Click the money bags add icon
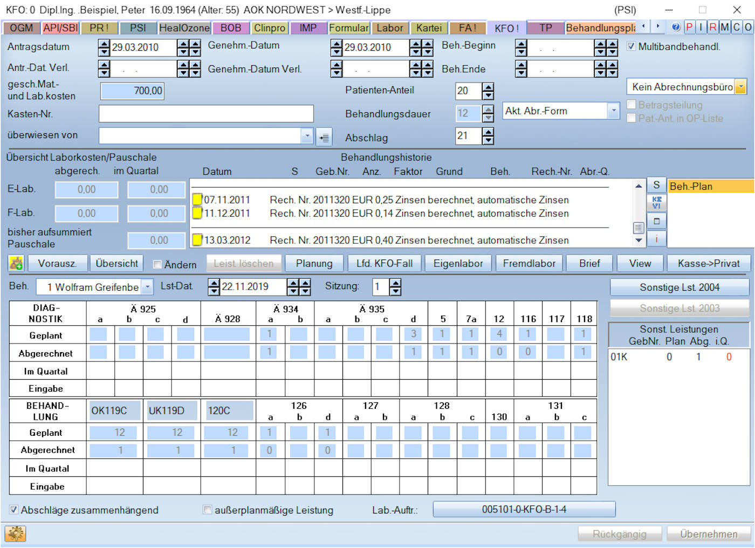755x548 pixels. (16, 264)
